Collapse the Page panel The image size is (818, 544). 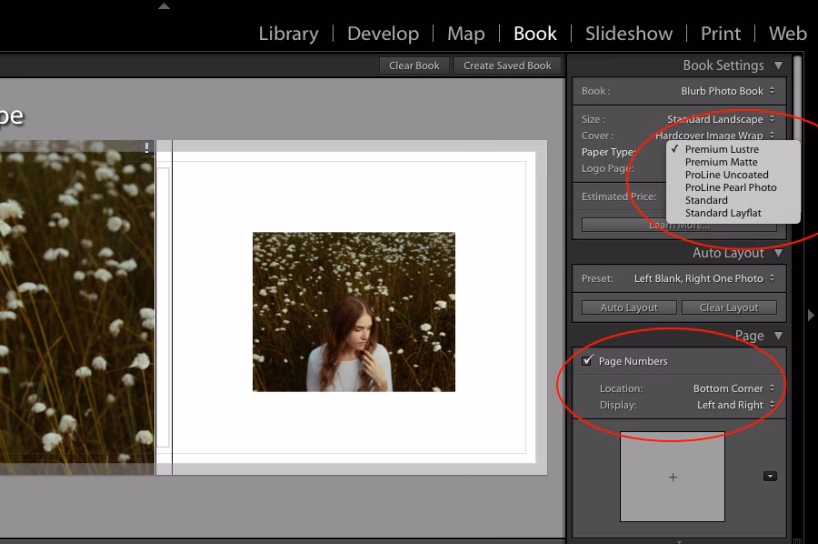(779, 335)
